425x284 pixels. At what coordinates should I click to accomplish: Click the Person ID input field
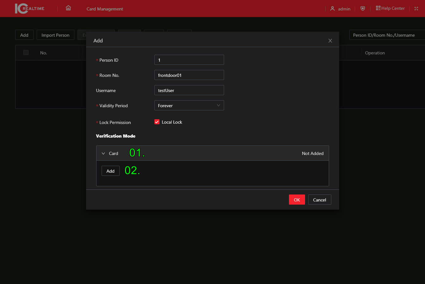coord(189,60)
